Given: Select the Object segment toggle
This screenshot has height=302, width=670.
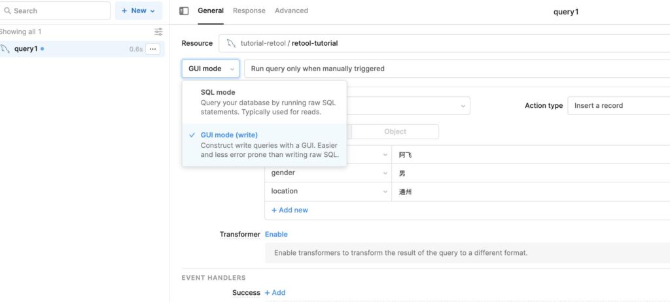Looking at the screenshot, I should (395, 131).
